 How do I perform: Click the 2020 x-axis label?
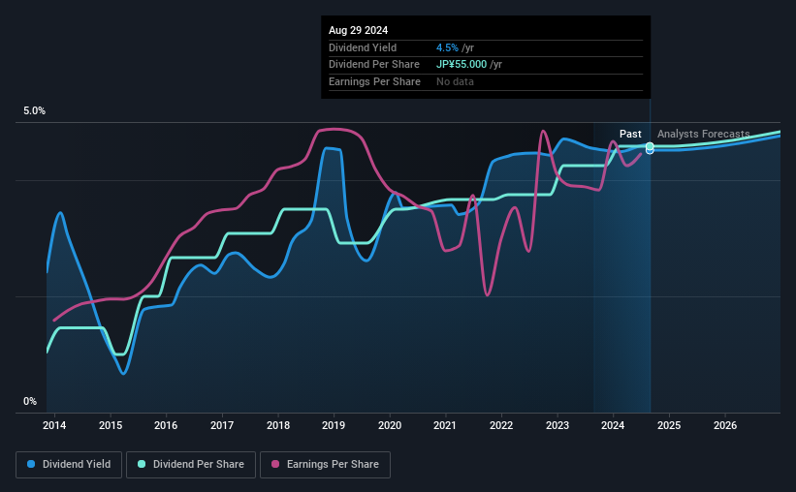tap(390, 425)
